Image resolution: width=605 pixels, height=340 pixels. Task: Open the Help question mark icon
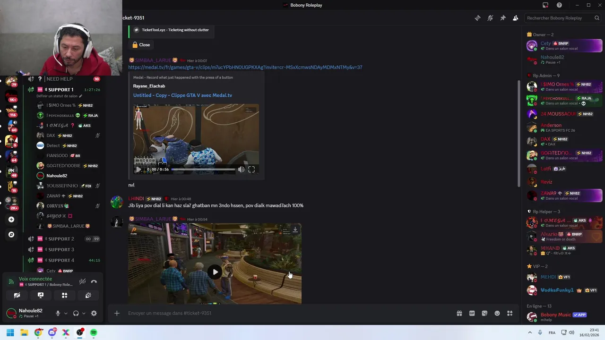click(559, 5)
